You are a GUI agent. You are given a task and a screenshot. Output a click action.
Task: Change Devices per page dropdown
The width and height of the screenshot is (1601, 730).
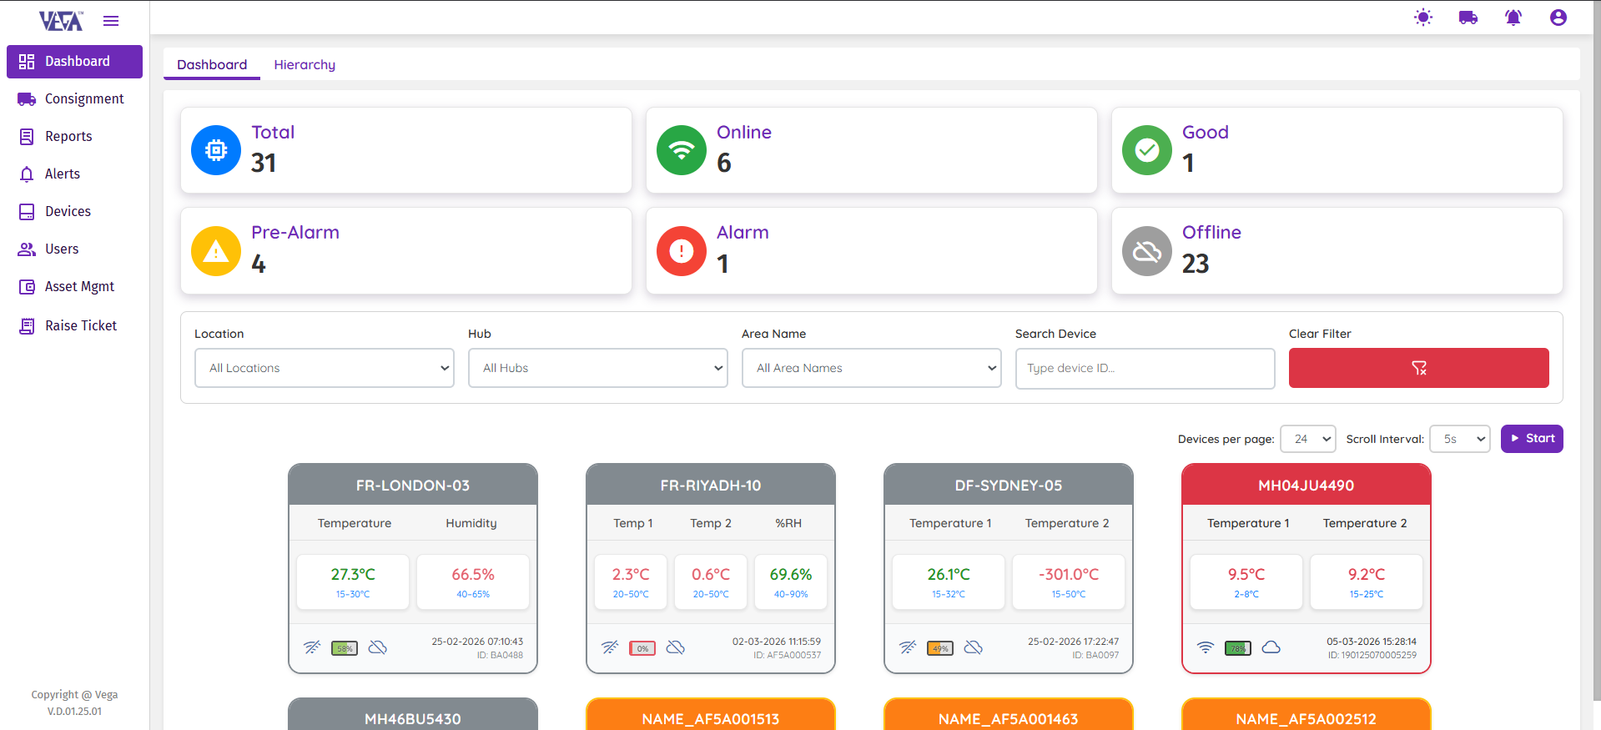point(1308,439)
